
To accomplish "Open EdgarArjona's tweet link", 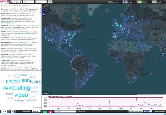I will pos(29,11).
